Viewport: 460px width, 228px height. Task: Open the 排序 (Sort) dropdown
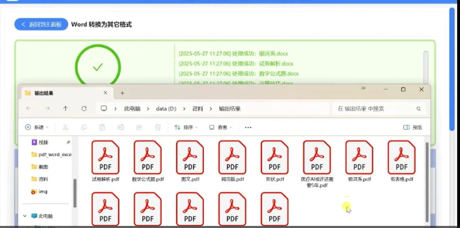[x=186, y=127]
